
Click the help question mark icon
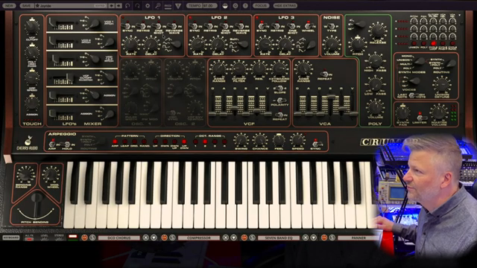pyautogui.click(x=245, y=5)
